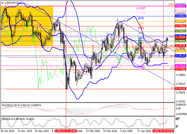Click the blue 0.78125 price label

point(181,56)
